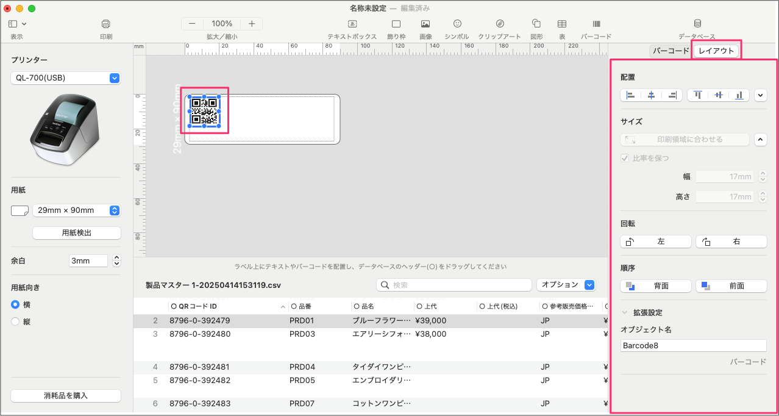Insert a table (表)

562,24
